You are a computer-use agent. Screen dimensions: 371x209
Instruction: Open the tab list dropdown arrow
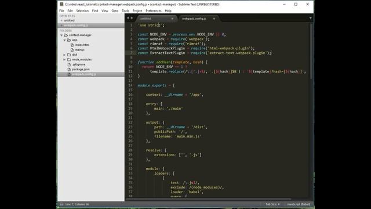tap(310, 18)
